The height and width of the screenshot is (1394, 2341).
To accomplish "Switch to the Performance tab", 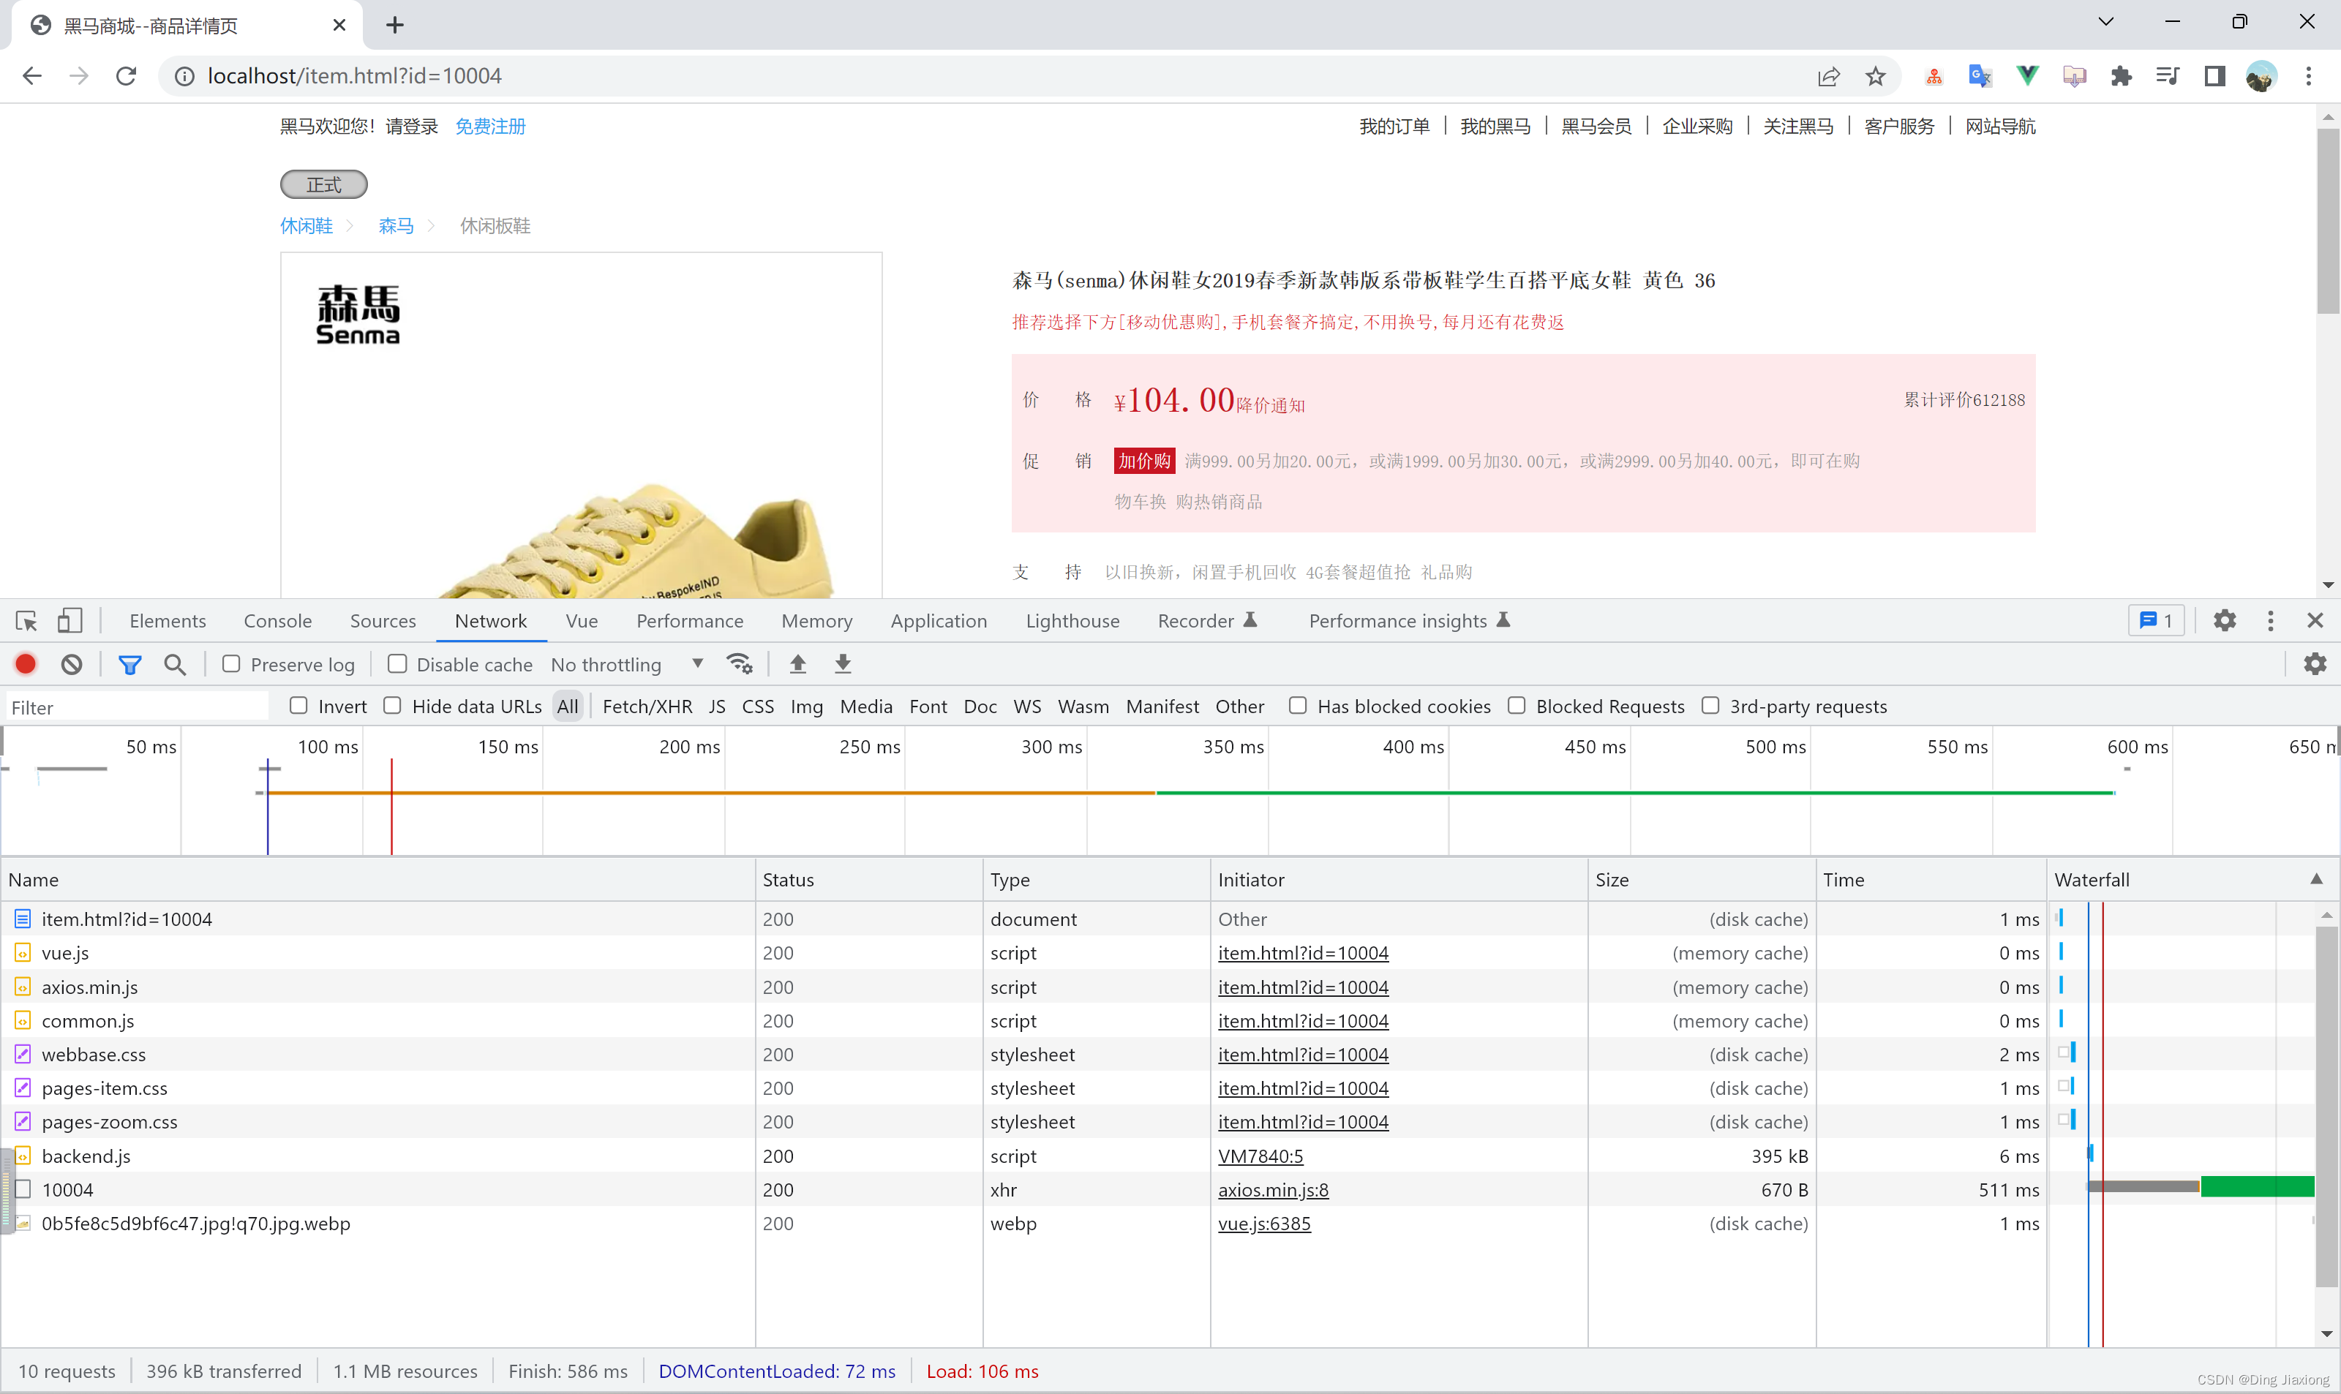I will [690, 621].
